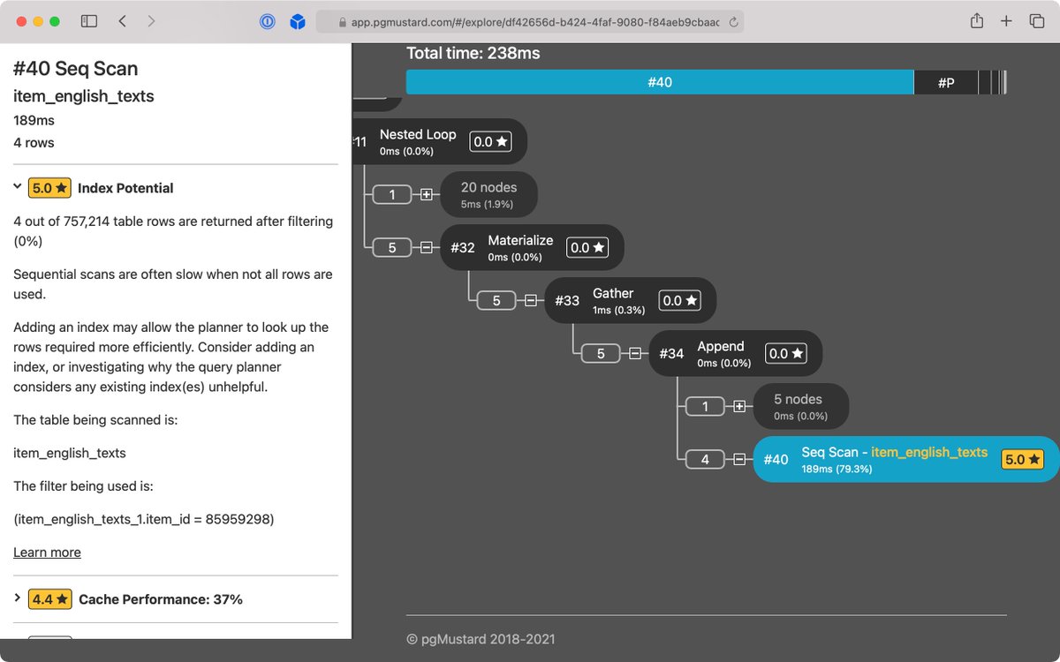Open the 1Password extension icon
1060x662 pixels.
(x=268, y=21)
